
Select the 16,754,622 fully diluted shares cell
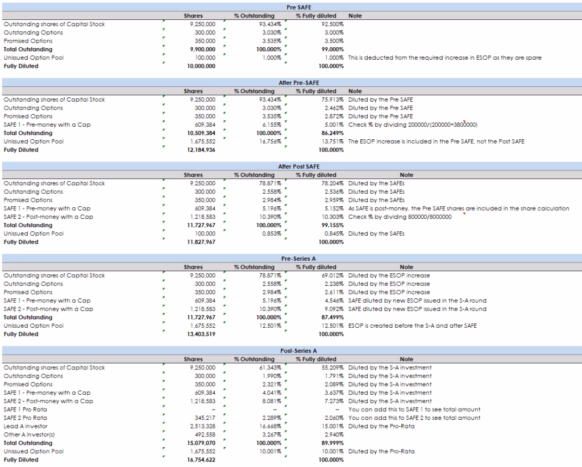pos(201,460)
